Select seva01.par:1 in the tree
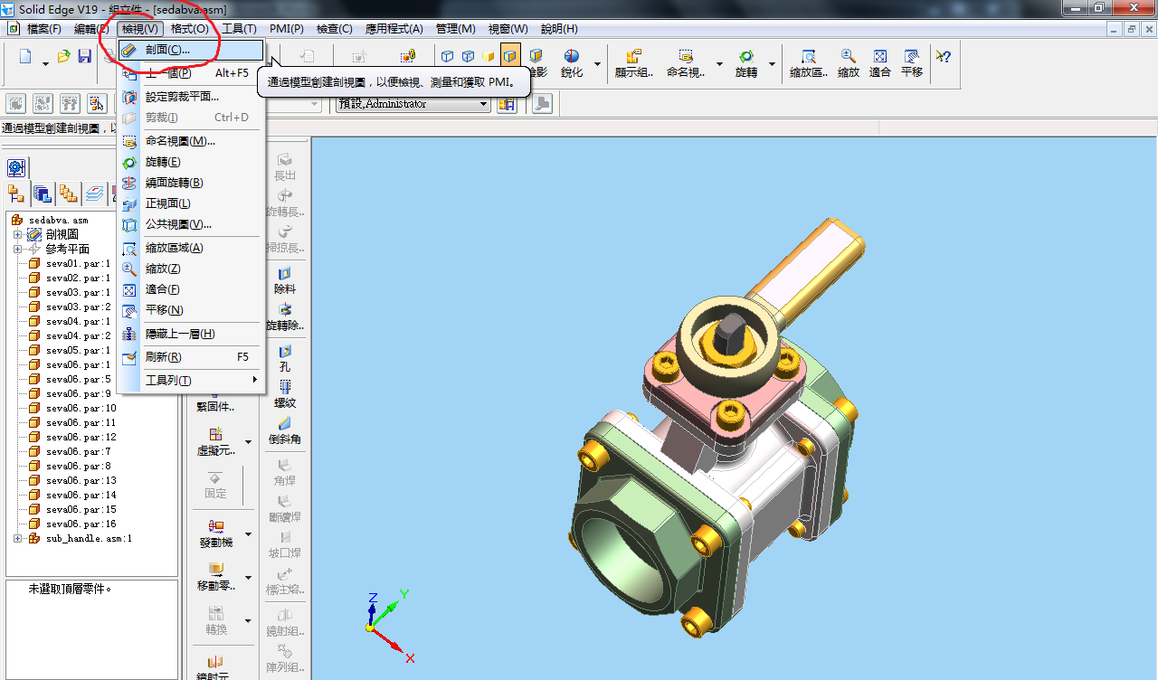 [78, 263]
